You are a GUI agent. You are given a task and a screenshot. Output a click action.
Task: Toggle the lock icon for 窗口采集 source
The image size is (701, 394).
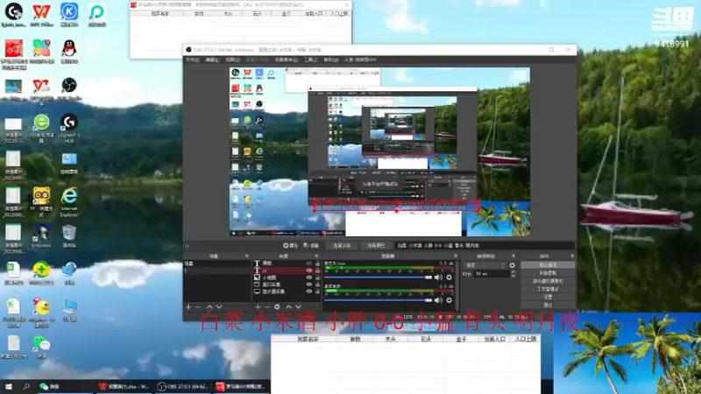pos(317,285)
